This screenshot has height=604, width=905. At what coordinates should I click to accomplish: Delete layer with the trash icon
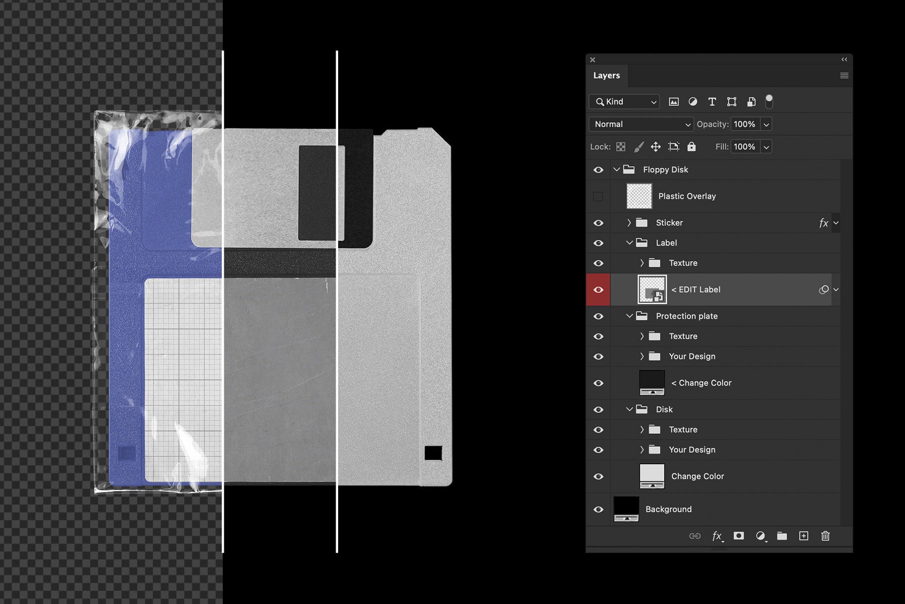click(825, 536)
